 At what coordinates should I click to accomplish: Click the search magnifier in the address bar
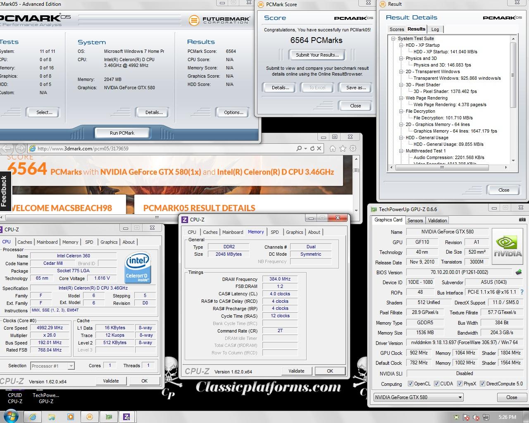pyautogui.click(x=299, y=148)
